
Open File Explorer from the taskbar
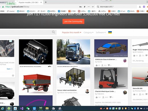[47, 108]
